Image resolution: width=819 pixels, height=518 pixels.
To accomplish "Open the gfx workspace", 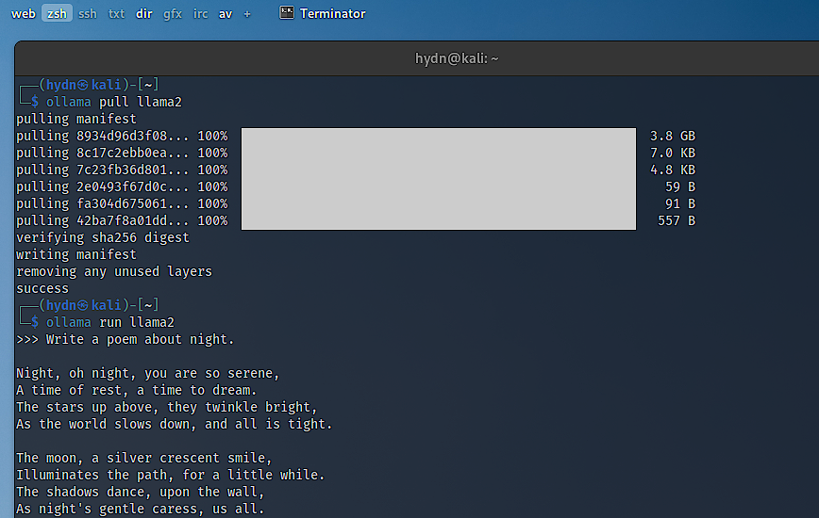I will point(173,14).
